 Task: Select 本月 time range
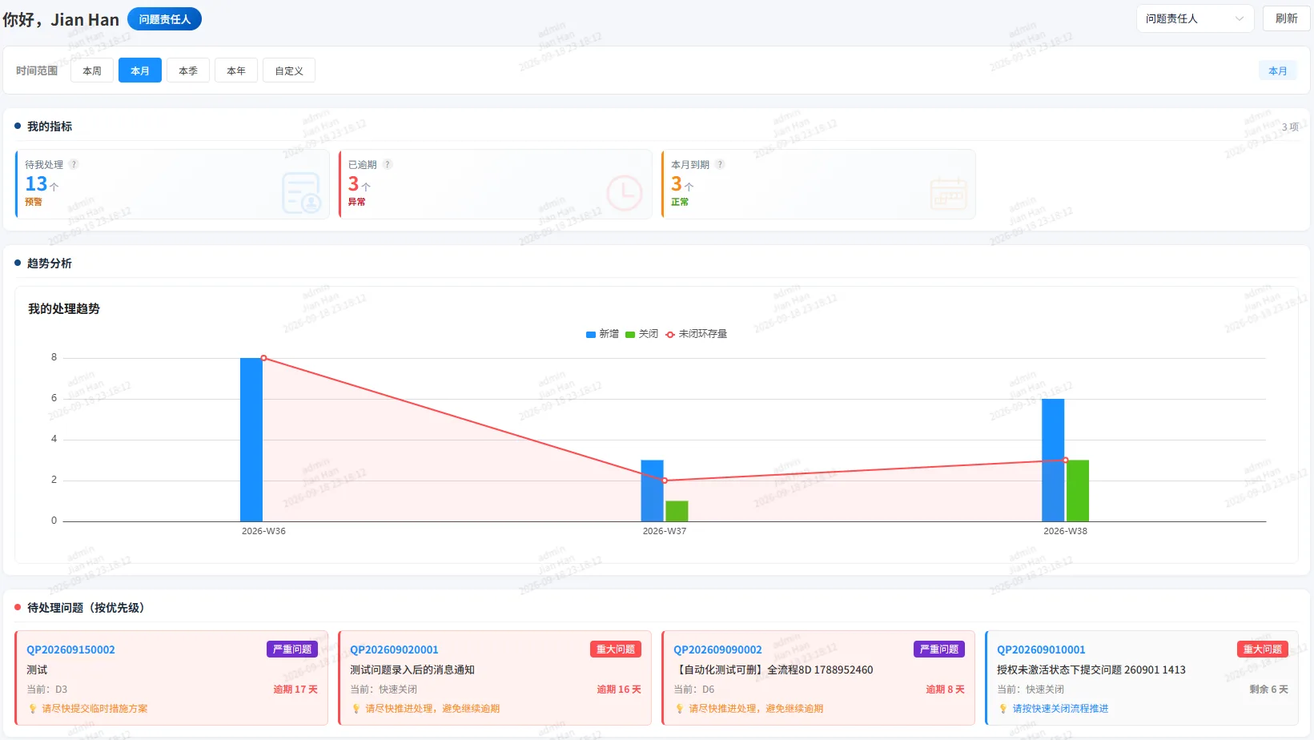pyautogui.click(x=140, y=70)
